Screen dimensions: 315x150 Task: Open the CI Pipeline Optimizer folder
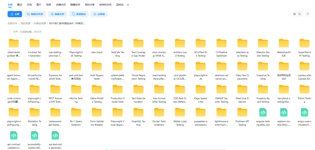click(x=221, y=43)
